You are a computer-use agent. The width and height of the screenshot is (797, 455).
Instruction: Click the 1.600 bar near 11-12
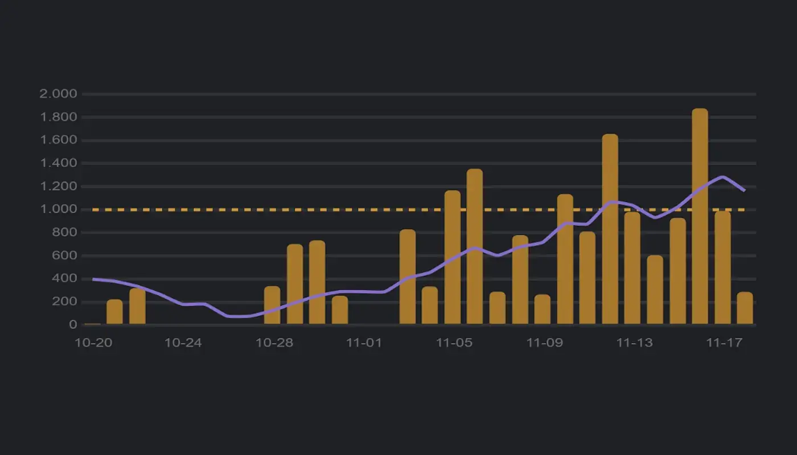tap(610, 227)
